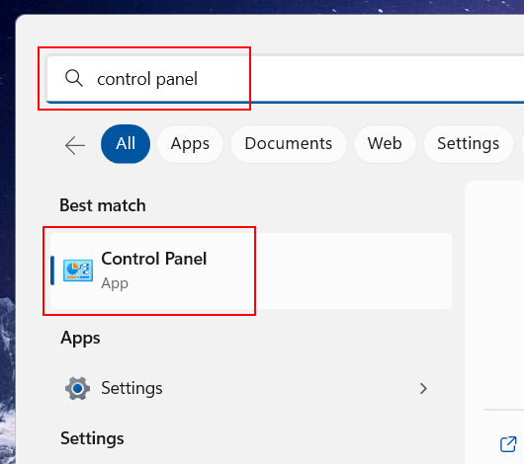The image size is (524, 464).
Task: Click the search box containing 'control panel'
Action: click(x=285, y=79)
